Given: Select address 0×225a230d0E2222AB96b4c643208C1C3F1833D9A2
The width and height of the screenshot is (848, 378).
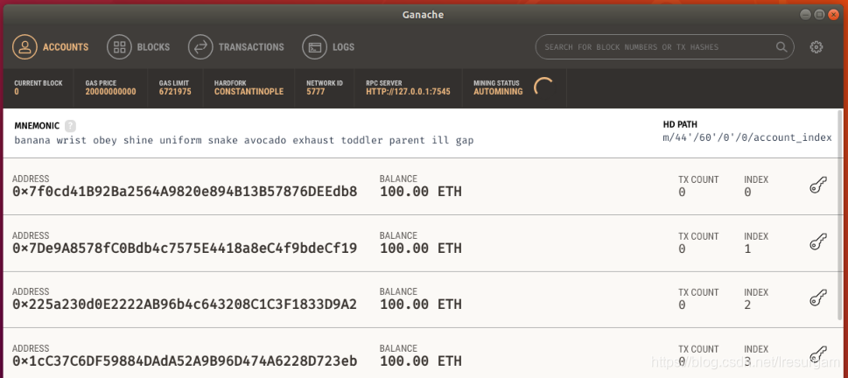Looking at the screenshot, I should [185, 304].
